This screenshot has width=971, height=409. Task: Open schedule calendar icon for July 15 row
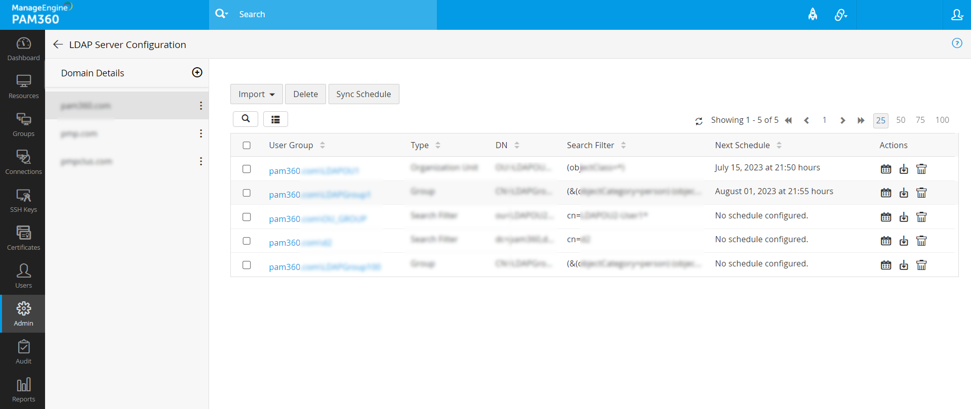[x=885, y=169]
